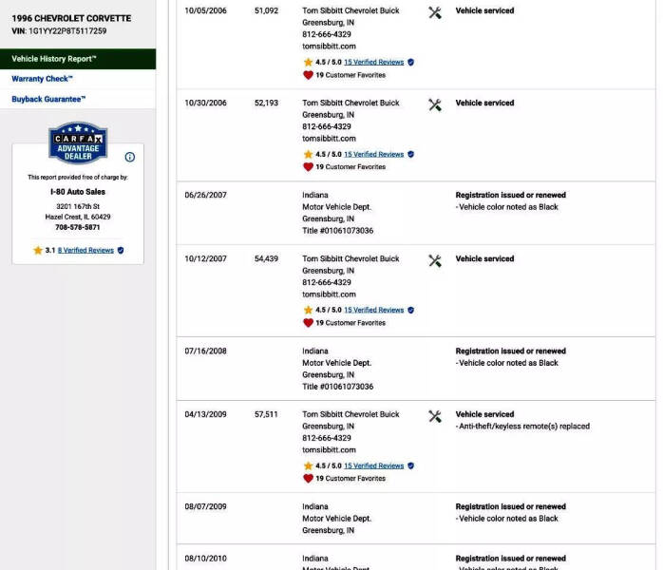Click the wrench icon for 10/05/2006 service
Viewport: 663px width, 570px height.
pos(435,12)
